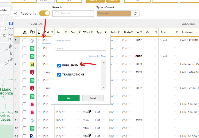Click the house portal icon in row 11
199x138 pixels.
[32, 120]
